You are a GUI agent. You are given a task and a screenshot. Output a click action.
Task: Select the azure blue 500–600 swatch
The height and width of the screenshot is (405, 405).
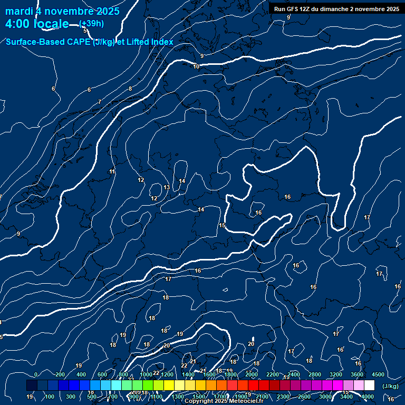pyautogui.click(x=95, y=385)
